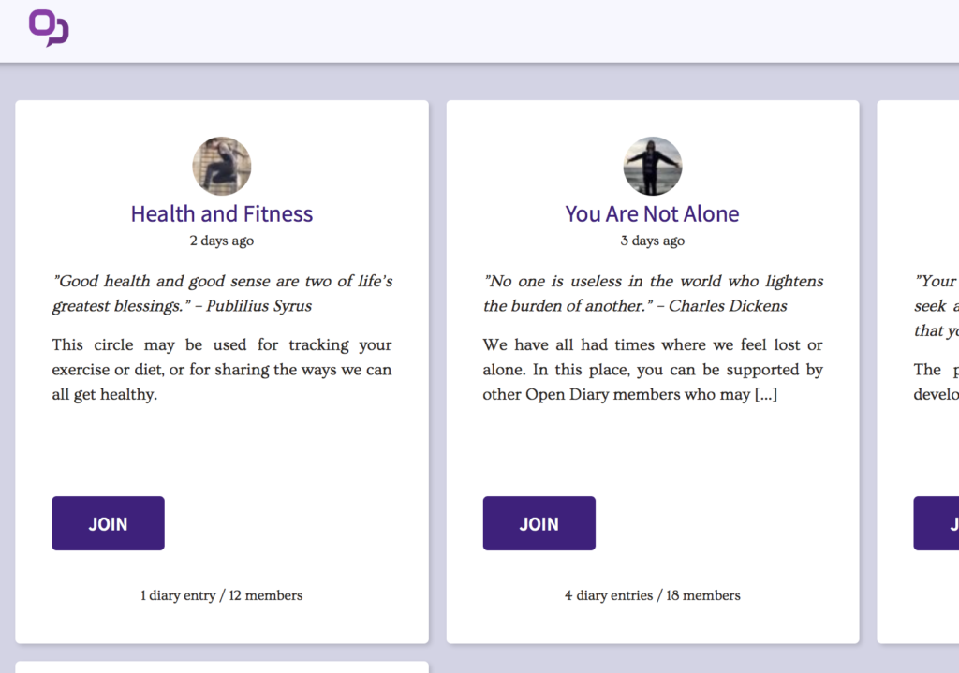Open the You Are Not Alone avatar
The image size is (959, 673).
(653, 167)
